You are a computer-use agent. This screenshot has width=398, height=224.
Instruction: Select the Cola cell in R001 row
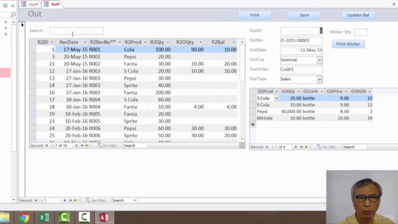click(136, 50)
